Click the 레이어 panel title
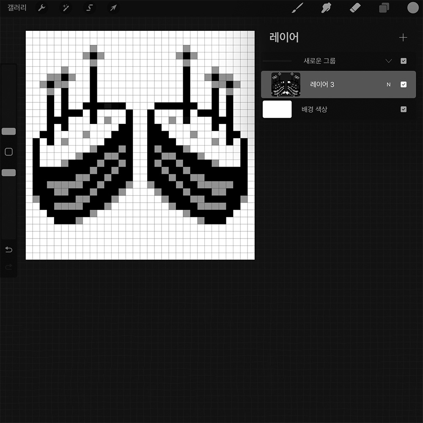The height and width of the screenshot is (423, 423). [284, 38]
